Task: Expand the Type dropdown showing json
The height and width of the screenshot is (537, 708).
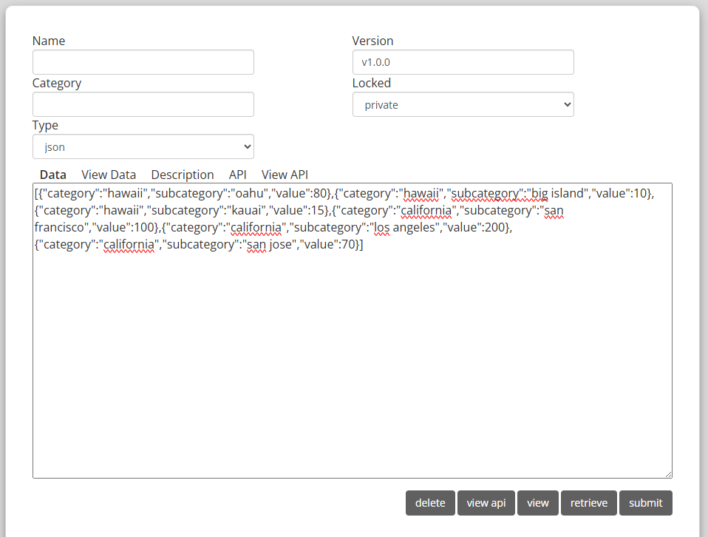Action: 143,146
